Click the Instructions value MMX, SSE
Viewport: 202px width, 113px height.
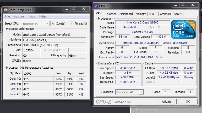pyautogui.click(x=155, y=57)
